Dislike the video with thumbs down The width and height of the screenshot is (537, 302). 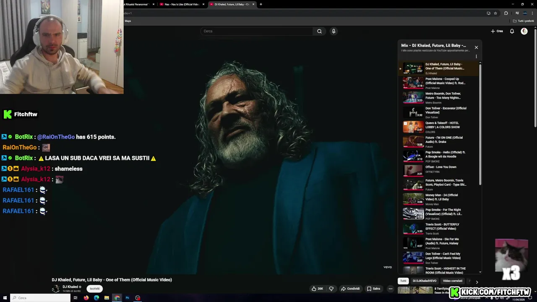pyautogui.click(x=331, y=289)
